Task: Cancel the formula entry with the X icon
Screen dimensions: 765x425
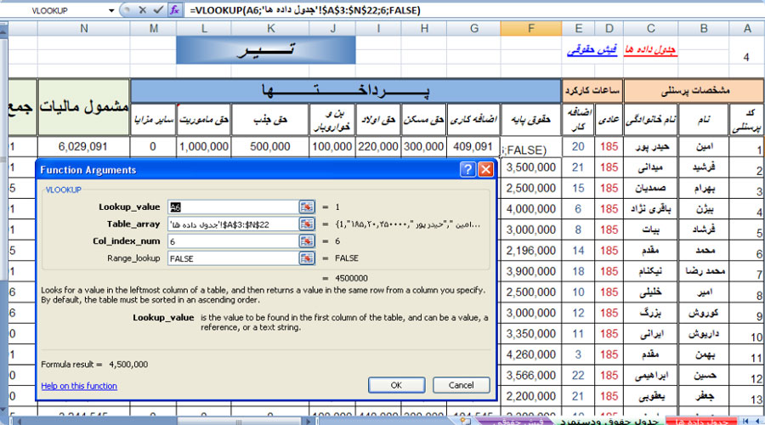Action: 141,10
